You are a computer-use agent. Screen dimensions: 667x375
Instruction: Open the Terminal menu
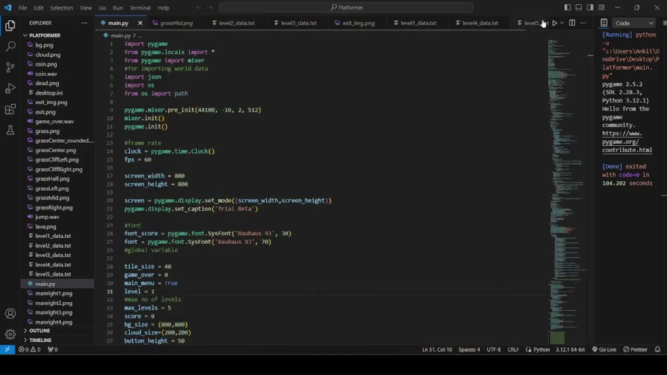pos(140,8)
